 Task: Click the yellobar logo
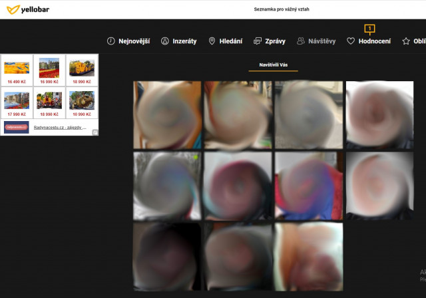coord(28,9)
